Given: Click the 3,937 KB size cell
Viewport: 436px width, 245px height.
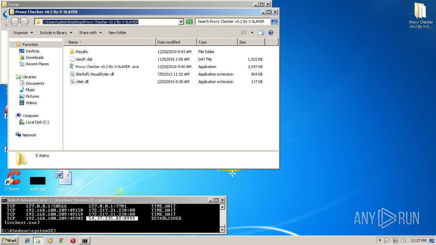Looking at the screenshot, I should coord(255,67).
